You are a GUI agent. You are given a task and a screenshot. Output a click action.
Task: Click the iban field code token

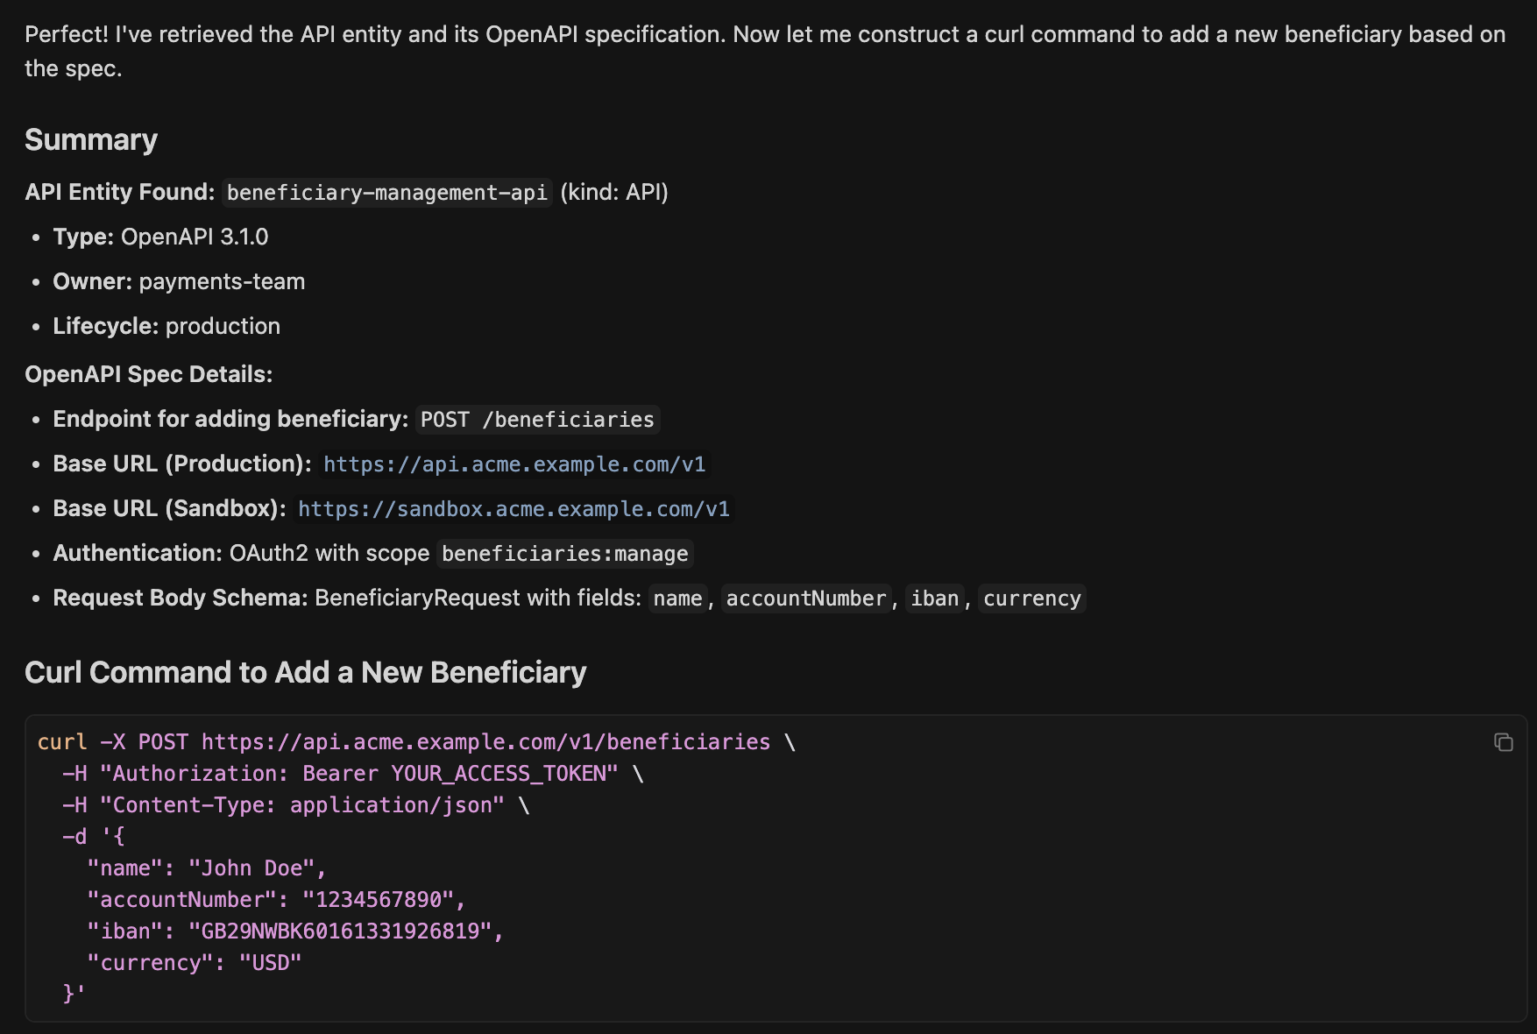pyautogui.click(x=934, y=598)
